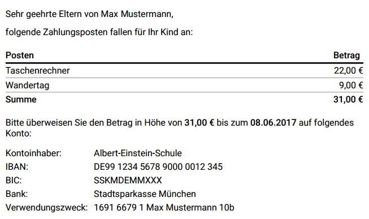
Task: Select the reference text 1691 6679 1 Max Mustermann 10b
Action: tap(164, 208)
